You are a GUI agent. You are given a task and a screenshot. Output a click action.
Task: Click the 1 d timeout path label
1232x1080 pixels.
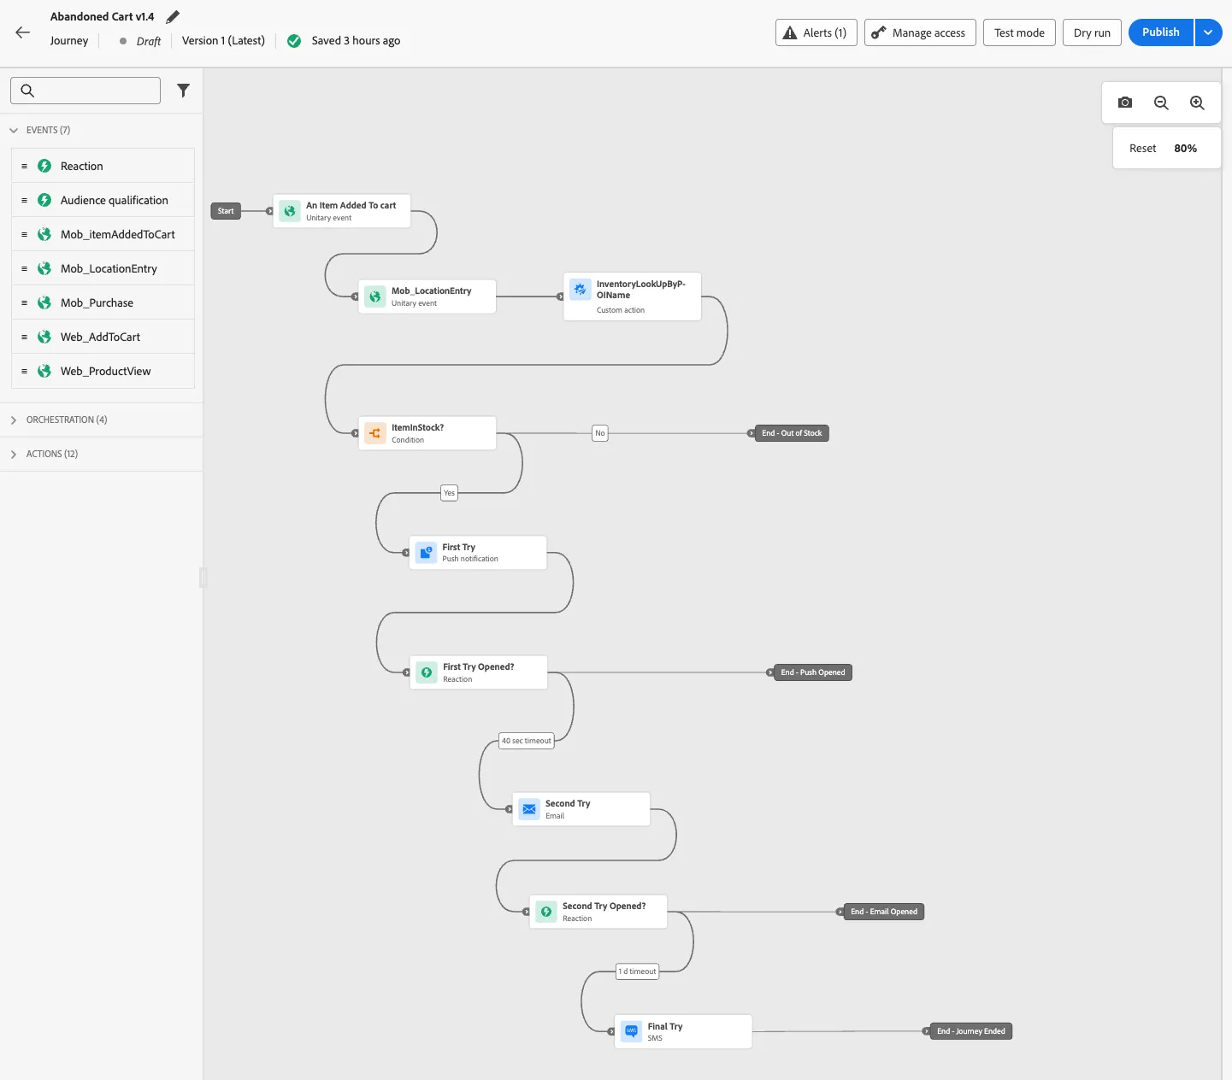(638, 971)
